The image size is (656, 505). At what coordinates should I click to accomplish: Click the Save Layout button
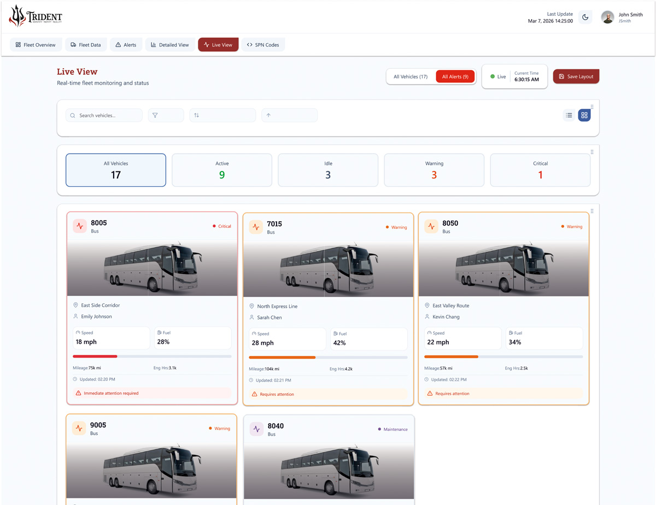[576, 76]
